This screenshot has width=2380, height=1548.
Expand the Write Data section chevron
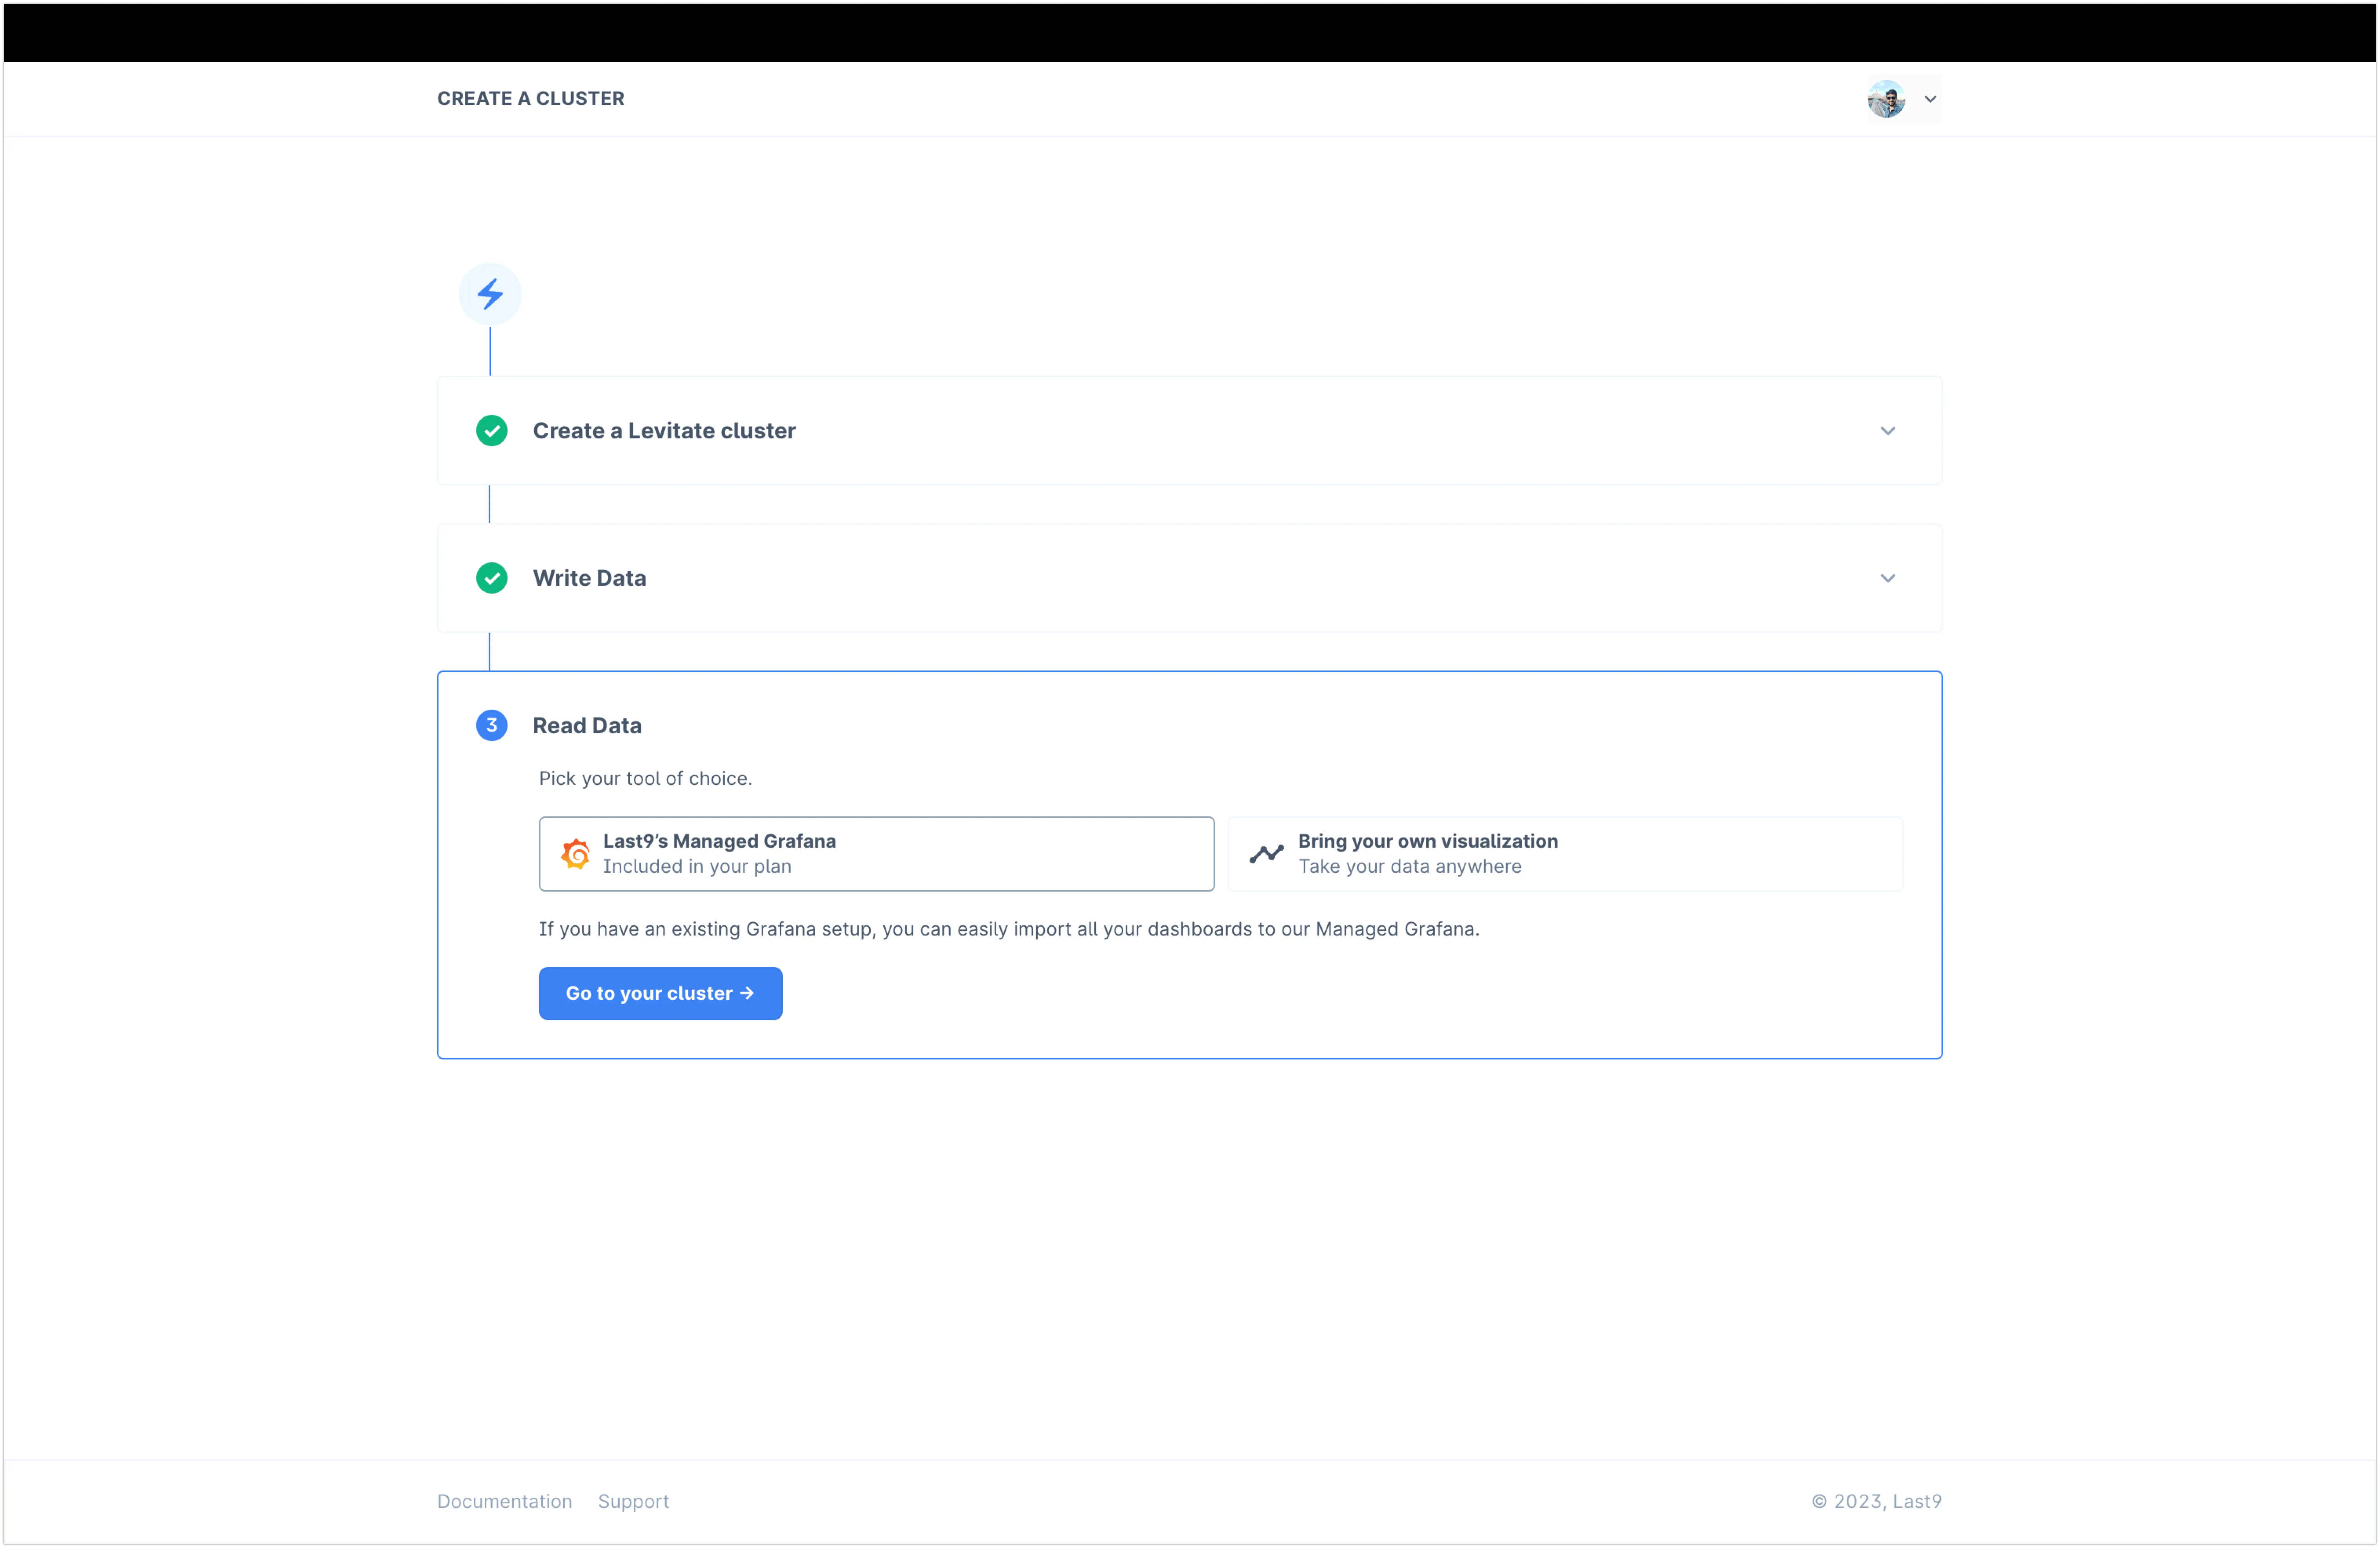[1887, 578]
